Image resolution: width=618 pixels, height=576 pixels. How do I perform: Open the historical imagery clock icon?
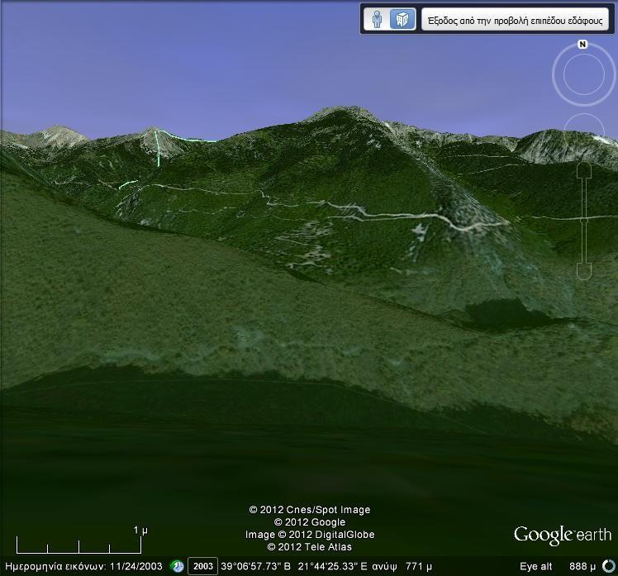click(177, 567)
